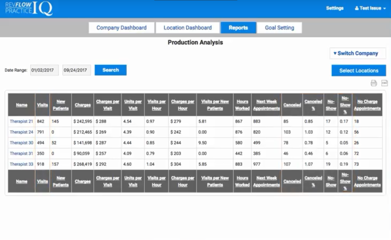Click the print report icon
Viewport: 391px width, 240px height.
click(374, 83)
